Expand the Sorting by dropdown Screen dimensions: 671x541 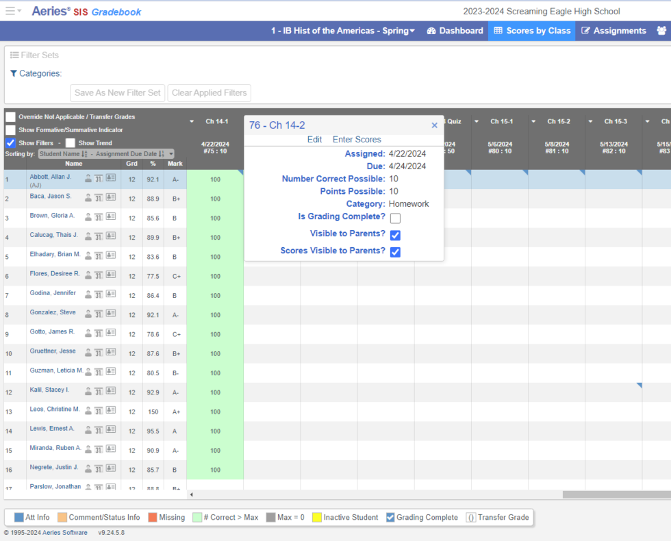point(170,154)
